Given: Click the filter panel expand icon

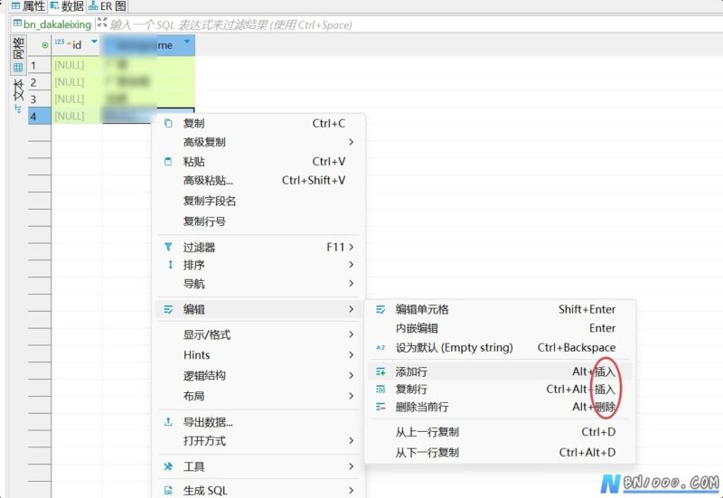Looking at the screenshot, I should pyautogui.click(x=102, y=22).
